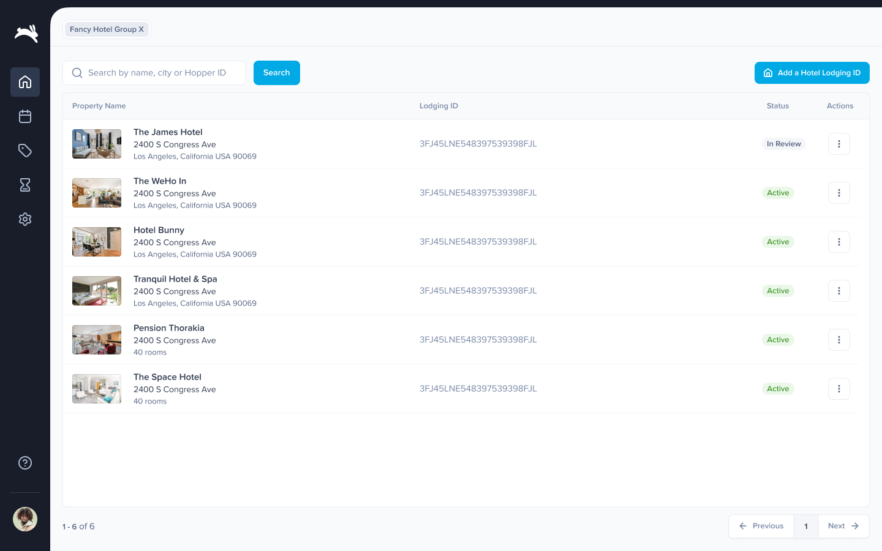
Task: Go to the Next page
Action: tap(843, 526)
